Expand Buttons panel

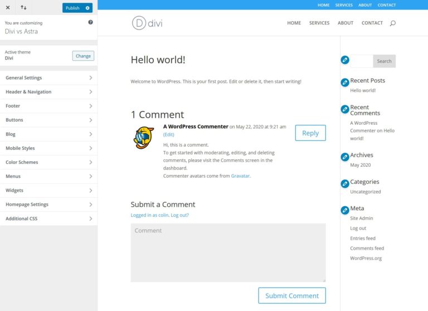pyautogui.click(x=48, y=120)
